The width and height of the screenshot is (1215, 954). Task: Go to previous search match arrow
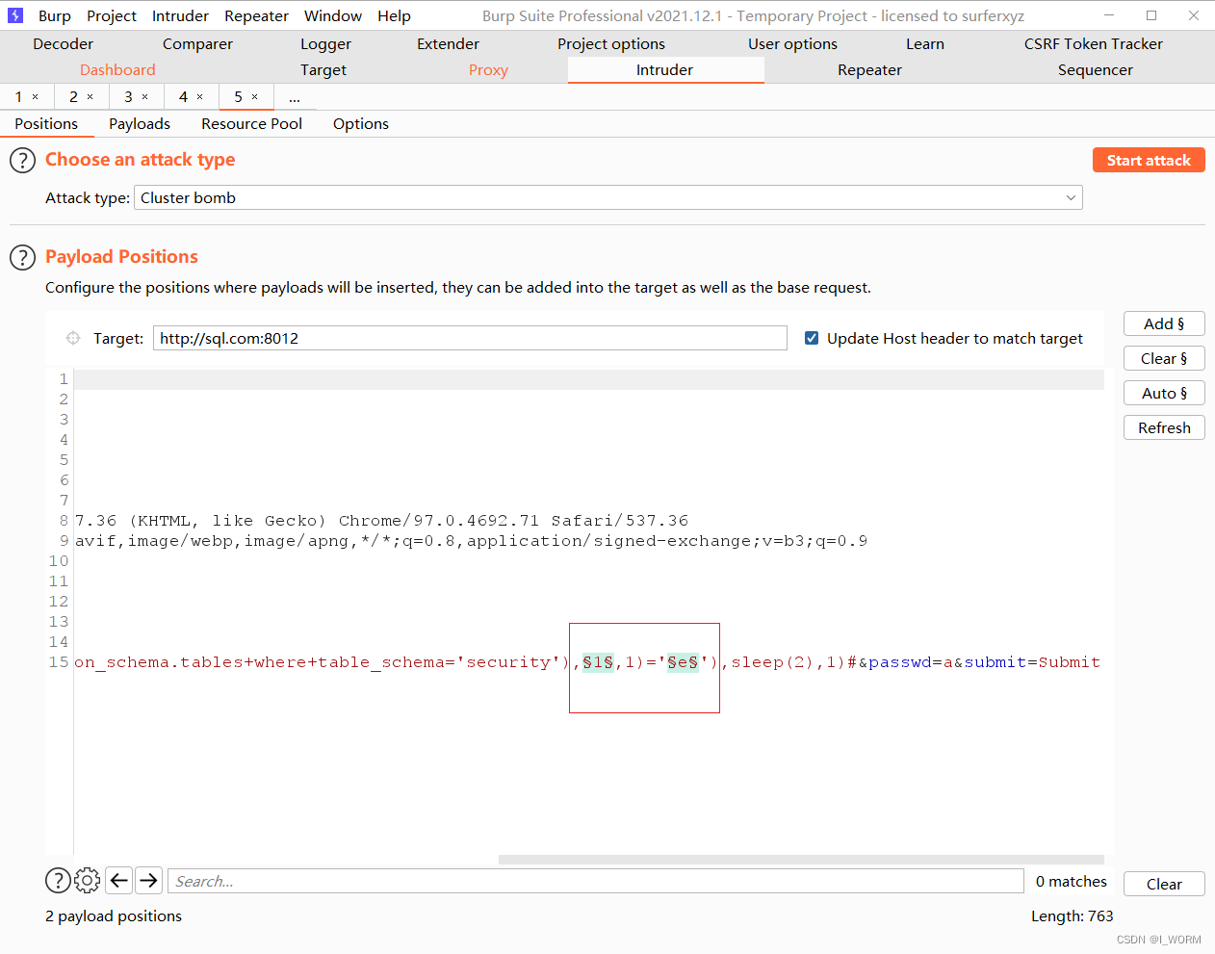coord(119,881)
